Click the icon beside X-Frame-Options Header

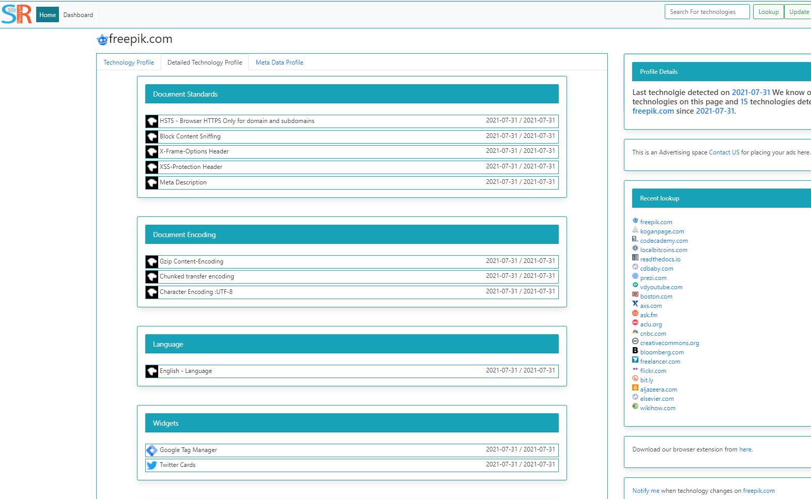tap(151, 152)
